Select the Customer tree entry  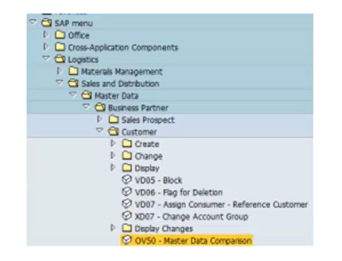(x=139, y=132)
